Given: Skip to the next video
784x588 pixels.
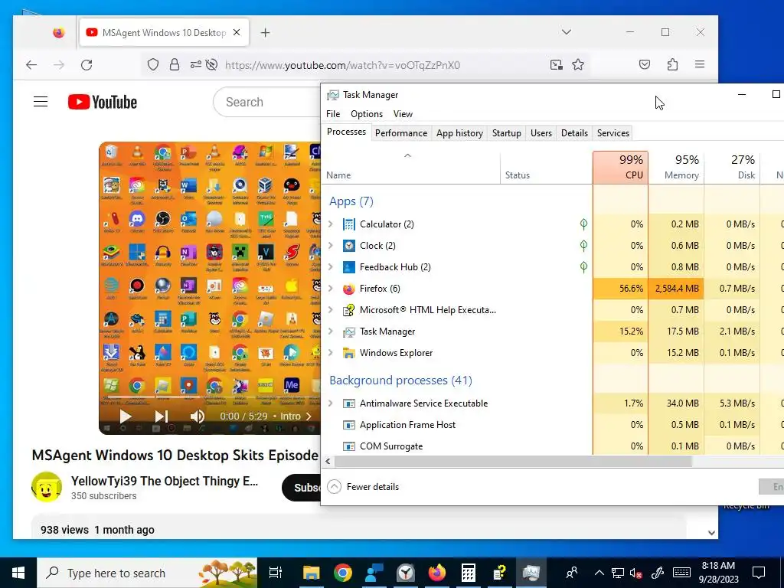Looking at the screenshot, I should tap(161, 416).
